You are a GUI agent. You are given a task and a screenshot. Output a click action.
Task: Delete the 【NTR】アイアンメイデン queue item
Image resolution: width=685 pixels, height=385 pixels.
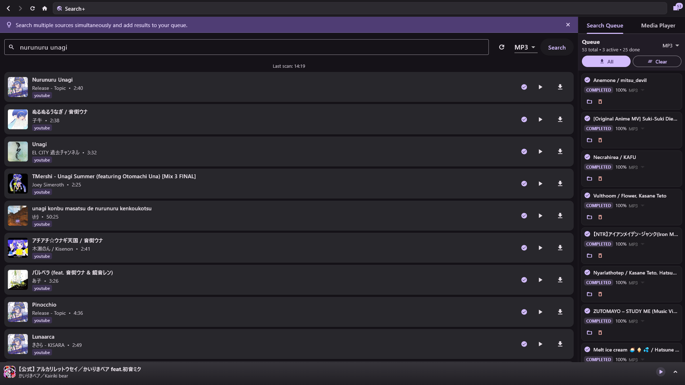click(600, 256)
